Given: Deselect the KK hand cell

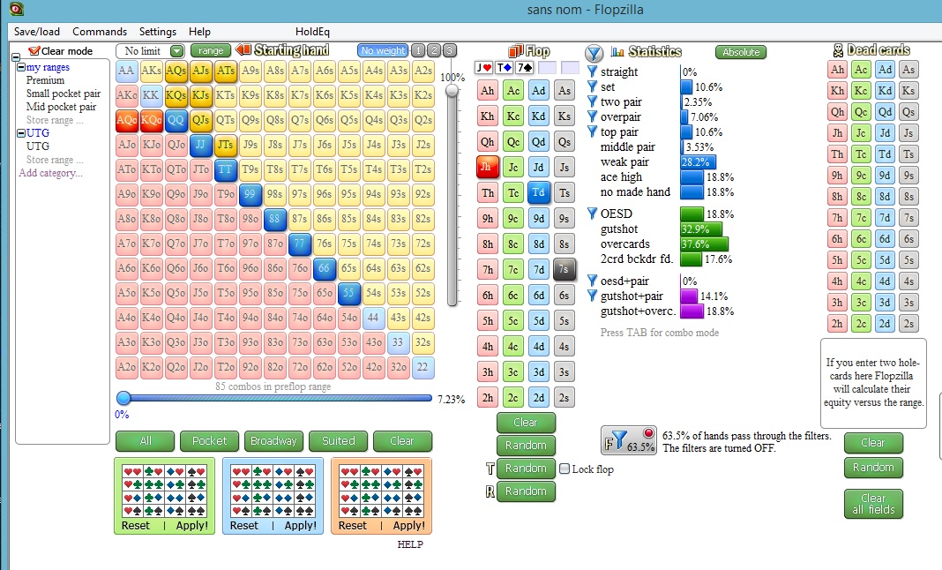Looking at the screenshot, I should [151, 95].
